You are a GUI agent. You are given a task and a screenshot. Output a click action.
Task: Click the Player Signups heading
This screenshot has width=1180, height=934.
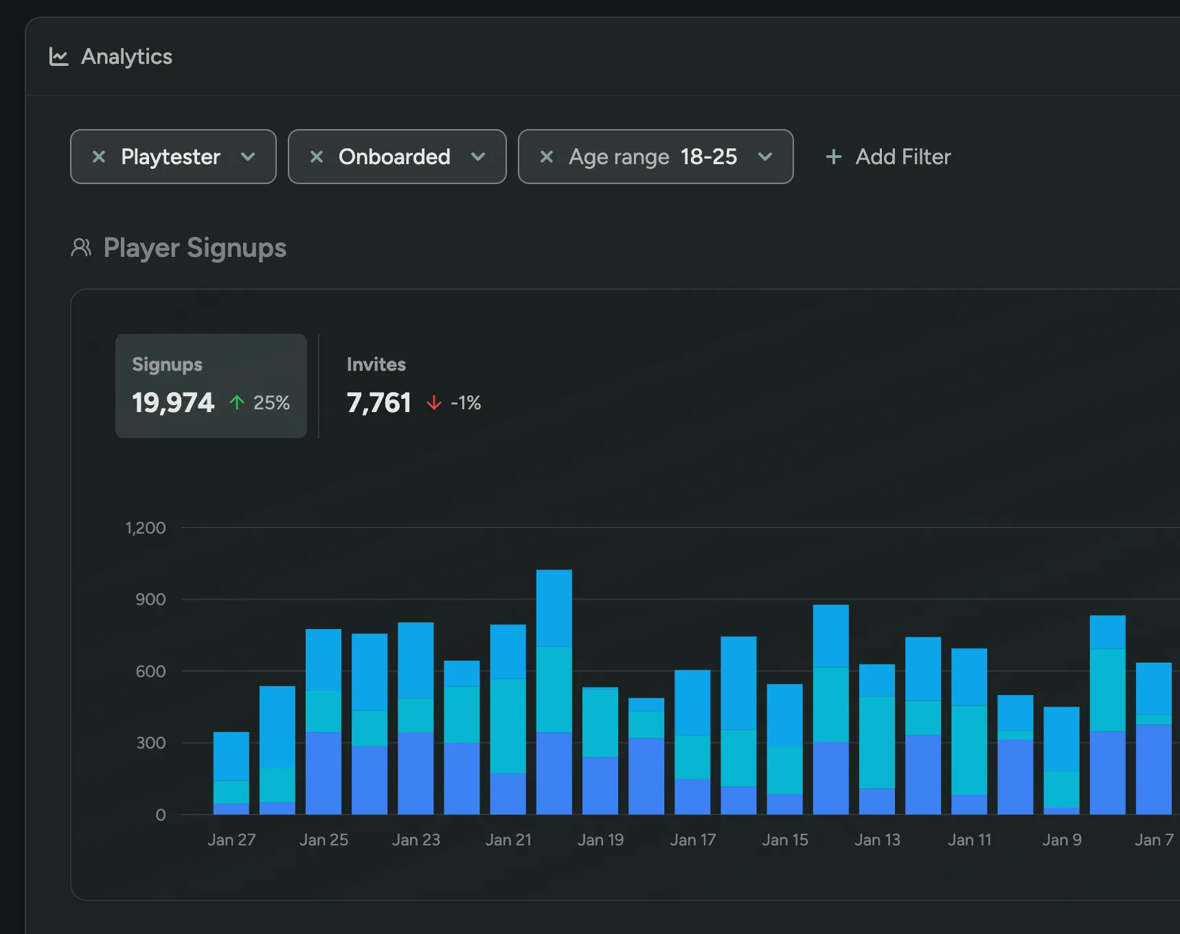[195, 249]
